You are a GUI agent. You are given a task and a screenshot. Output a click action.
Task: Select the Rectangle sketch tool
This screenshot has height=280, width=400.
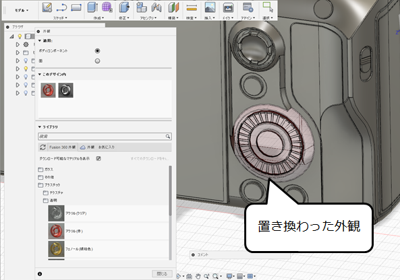[x=76, y=7]
